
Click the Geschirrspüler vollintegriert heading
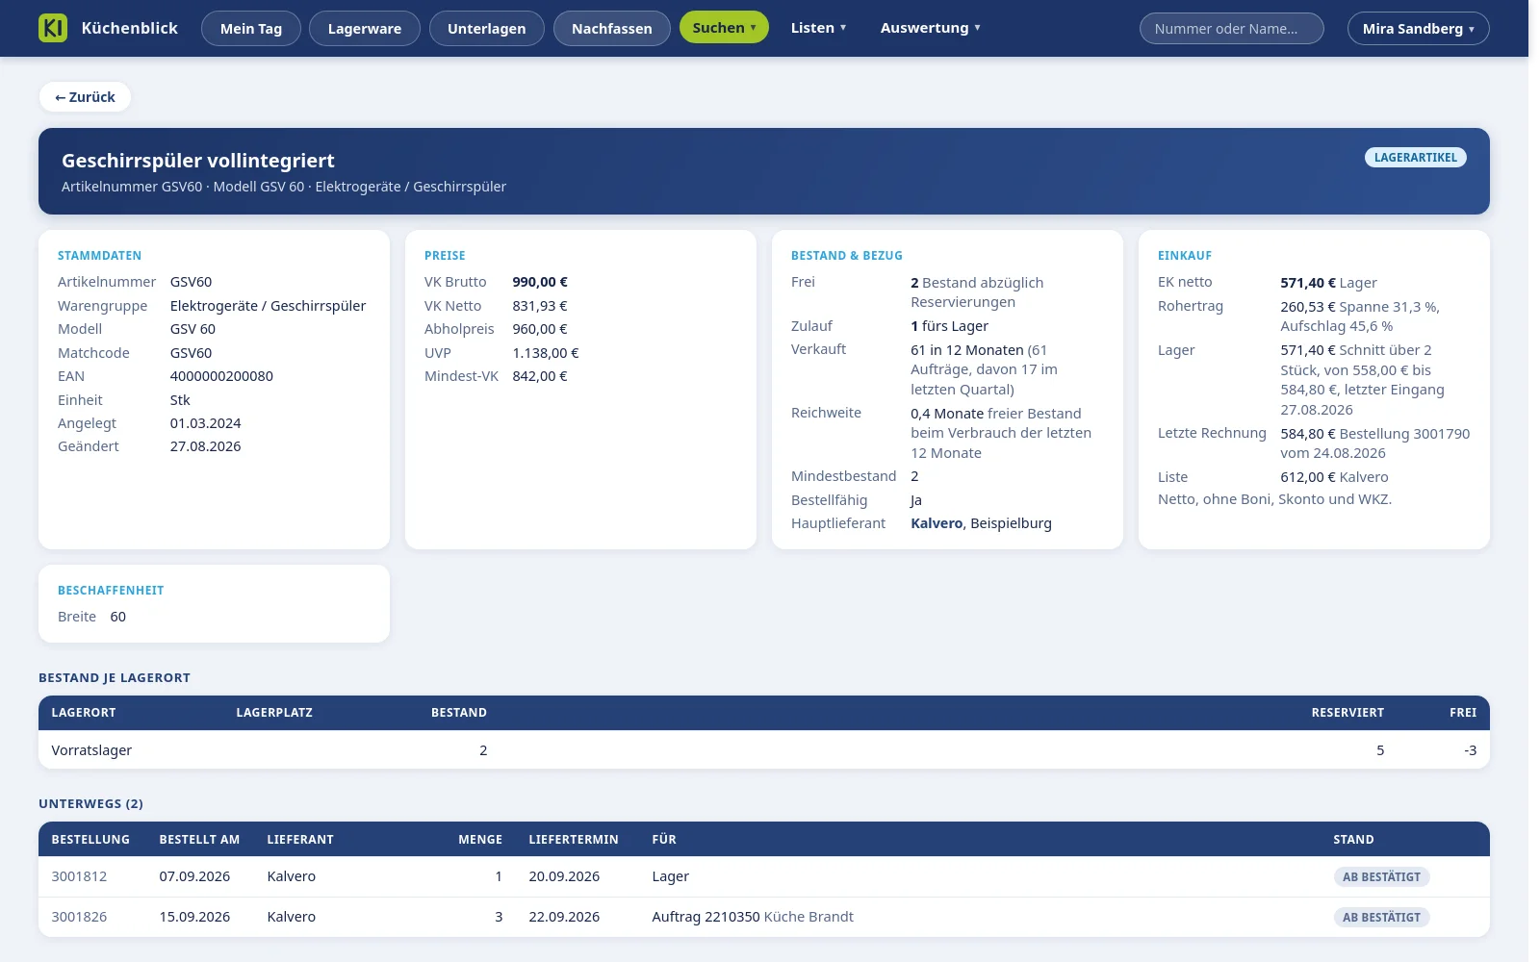(x=198, y=161)
